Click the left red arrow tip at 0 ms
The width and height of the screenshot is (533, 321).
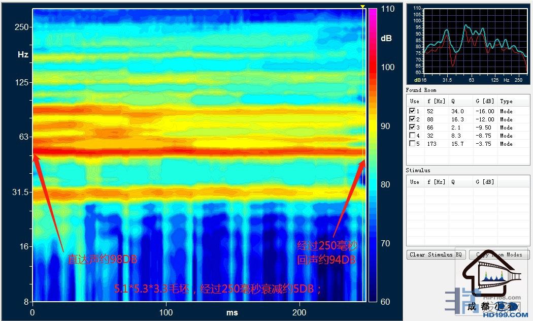35,156
